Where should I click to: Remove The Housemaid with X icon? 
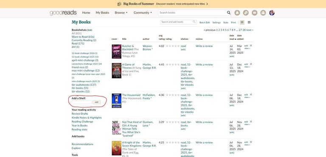[251, 94]
